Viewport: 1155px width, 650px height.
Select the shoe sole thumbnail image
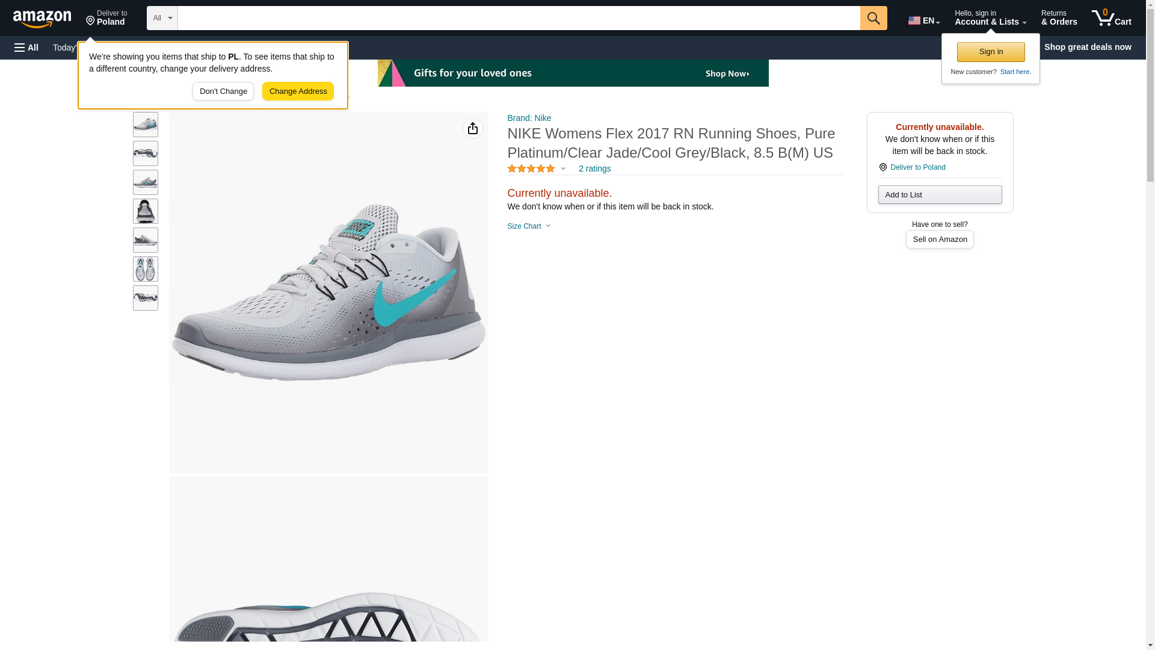(x=146, y=153)
